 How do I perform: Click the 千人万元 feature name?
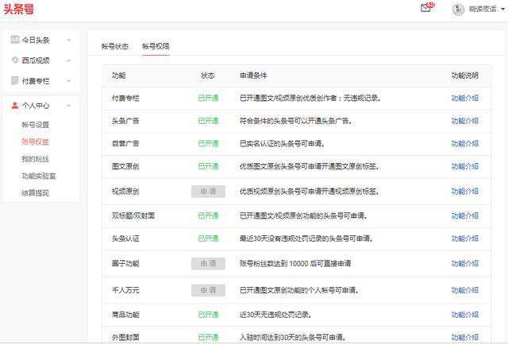point(125,290)
